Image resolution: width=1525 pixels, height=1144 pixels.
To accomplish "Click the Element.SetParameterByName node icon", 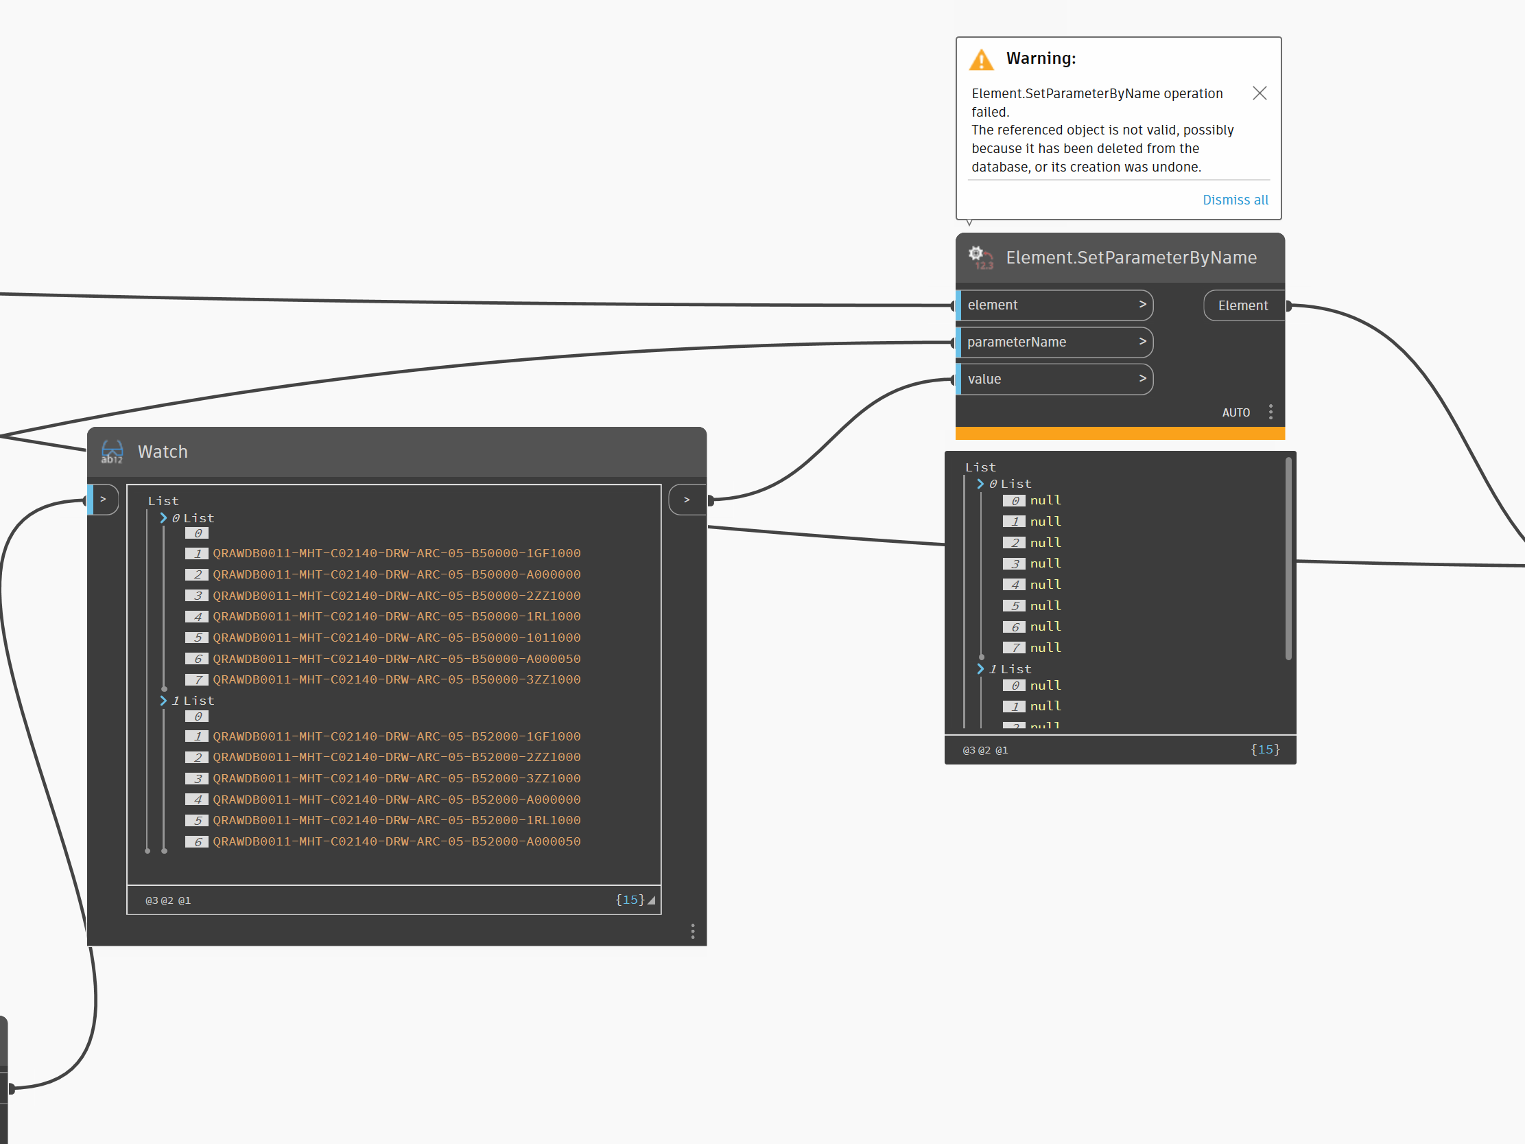I will 980,257.
